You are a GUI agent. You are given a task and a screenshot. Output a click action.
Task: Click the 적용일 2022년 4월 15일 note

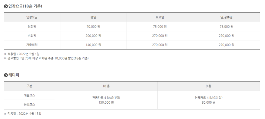[x=23, y=113]
